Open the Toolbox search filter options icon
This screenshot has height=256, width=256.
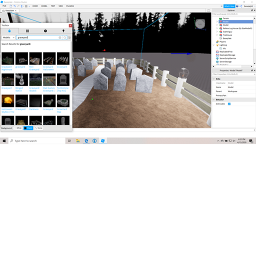(69, 37)
